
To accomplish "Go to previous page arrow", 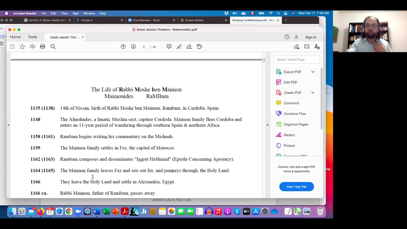I will click(123, 47).
